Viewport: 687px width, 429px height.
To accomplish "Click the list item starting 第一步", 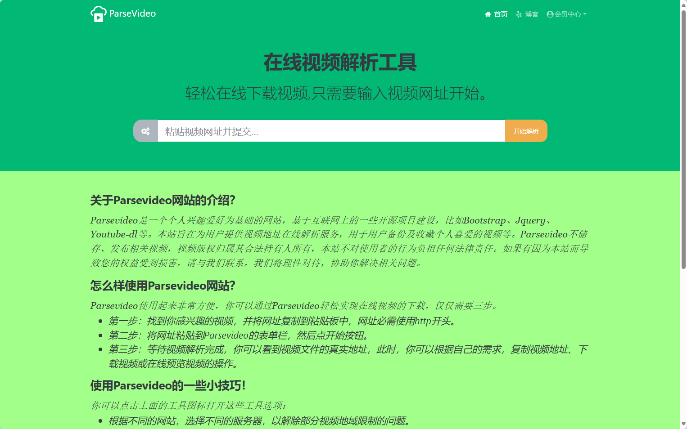I will (283, 321).
